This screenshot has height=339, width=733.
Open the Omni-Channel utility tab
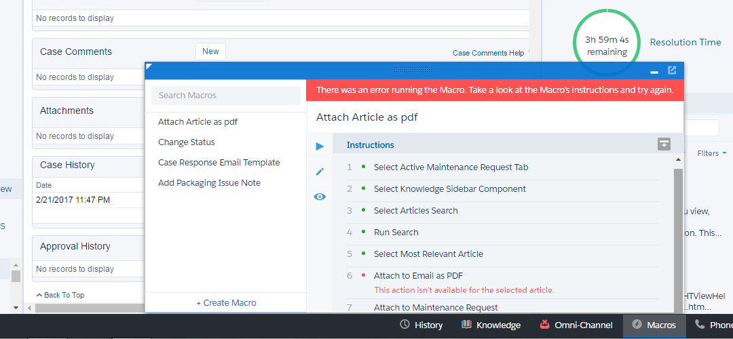576,325
